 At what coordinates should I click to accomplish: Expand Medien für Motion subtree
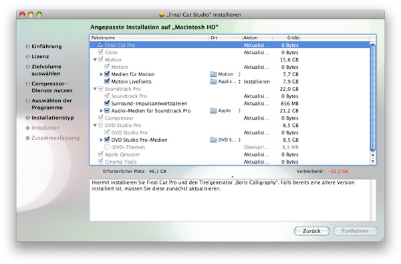102,74
